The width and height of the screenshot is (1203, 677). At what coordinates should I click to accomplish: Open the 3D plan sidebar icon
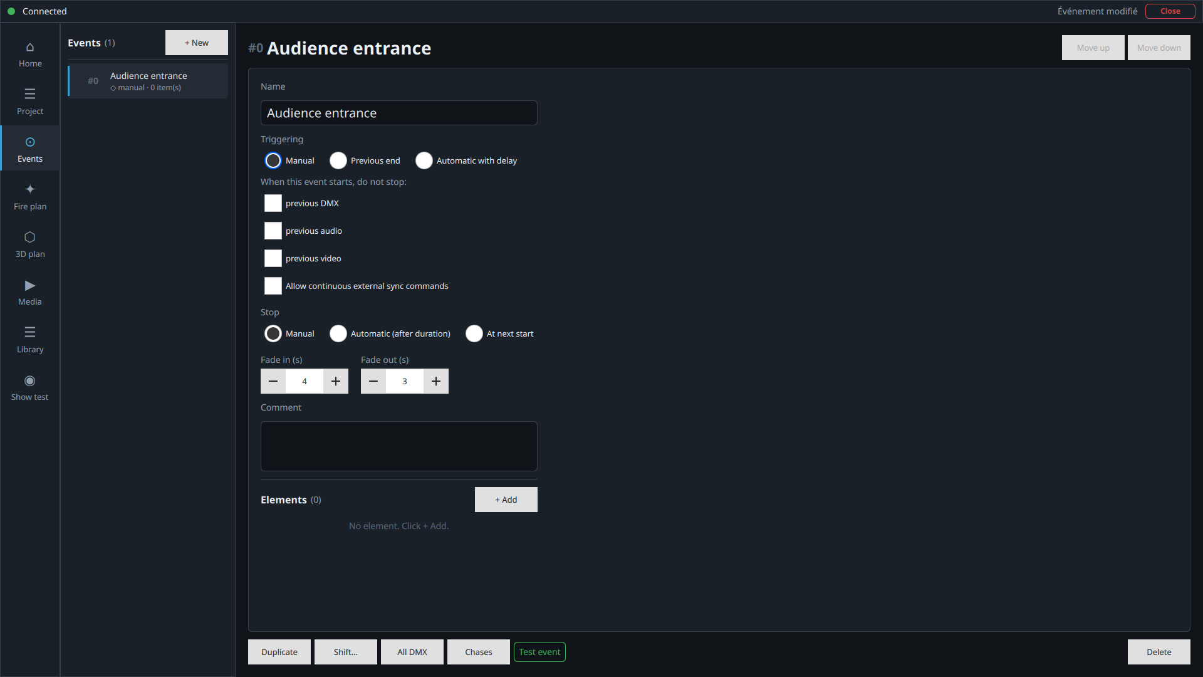(x=30, y=244)
